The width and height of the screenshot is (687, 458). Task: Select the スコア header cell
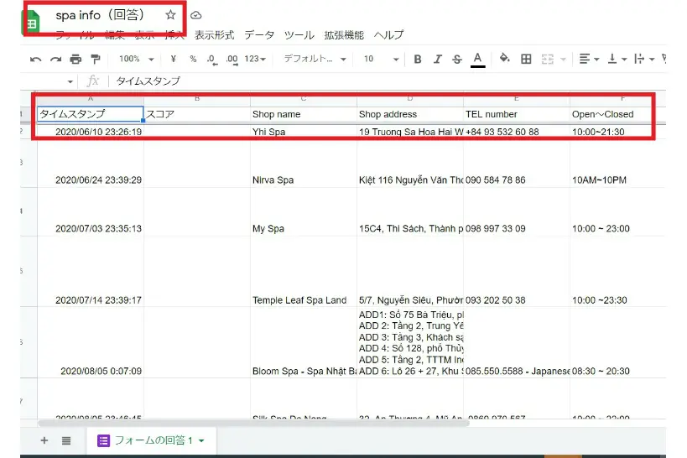[x=197, y=114]
